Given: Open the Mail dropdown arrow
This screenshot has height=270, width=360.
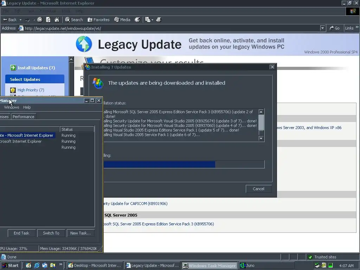Looking at the screenshot, I should pos(153,20).
